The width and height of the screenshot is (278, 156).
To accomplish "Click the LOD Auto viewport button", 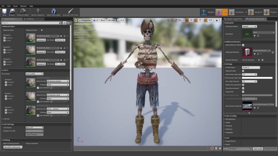I will coord(111,20).
